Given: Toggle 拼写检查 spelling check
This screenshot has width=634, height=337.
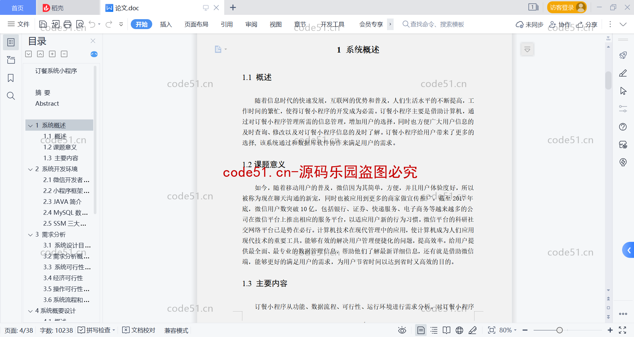Looking at the screenshot, I should coord(96,330).
